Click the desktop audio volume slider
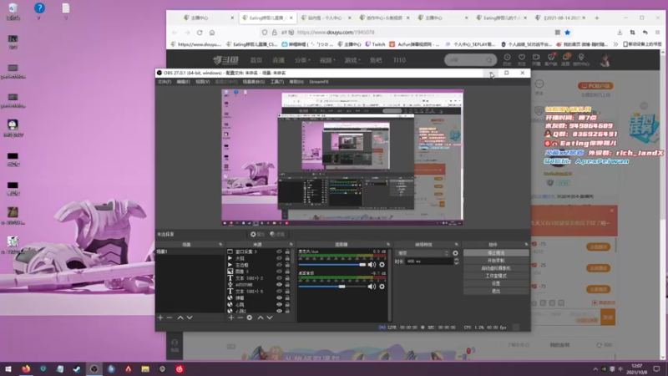This screenshot has width=668, height=376. coord(332,287)
